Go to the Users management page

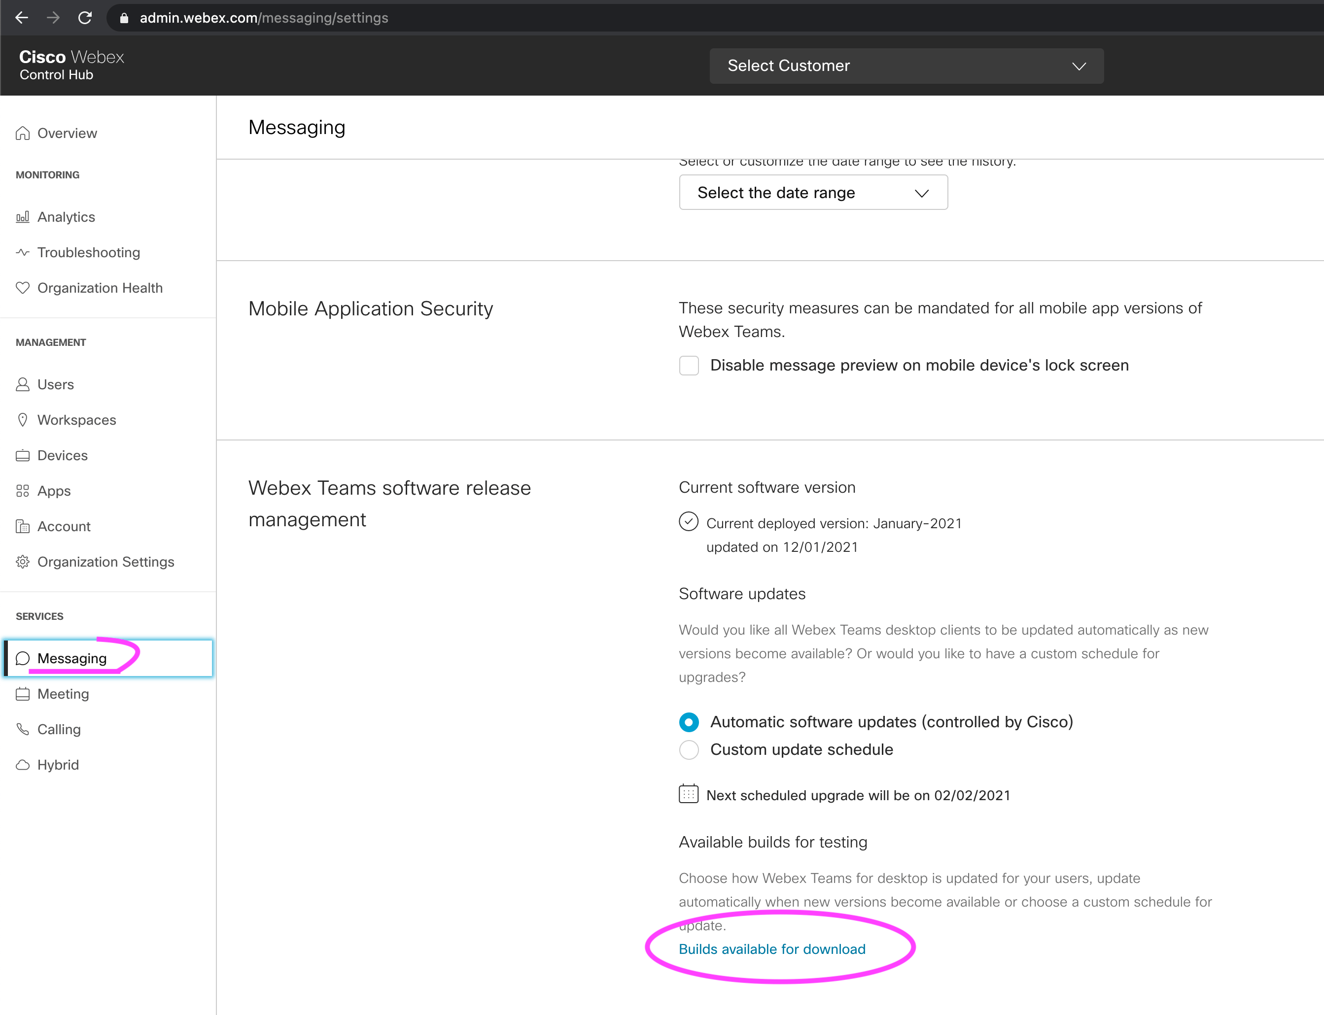click(56, 384)
